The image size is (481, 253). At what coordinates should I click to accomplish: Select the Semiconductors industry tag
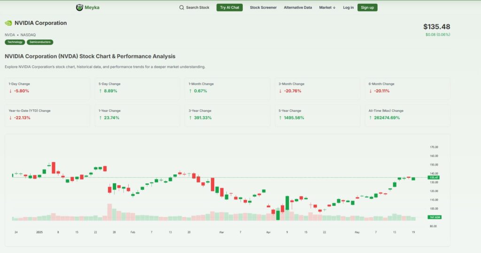click(40, 42)
